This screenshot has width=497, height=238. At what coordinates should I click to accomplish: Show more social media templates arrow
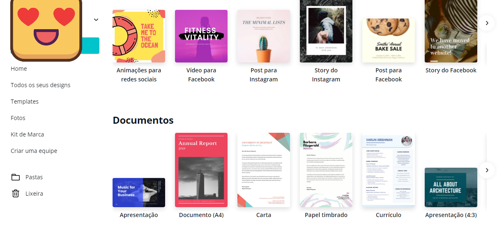tap(487, 23)
